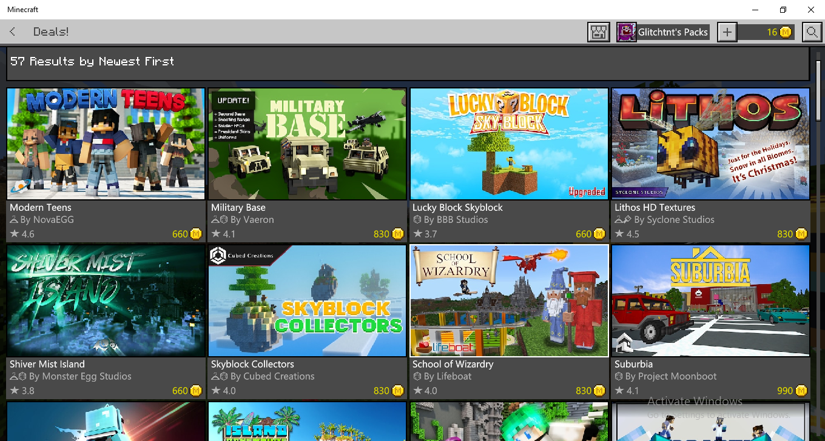Viewport: 825px width, 441px height.
Task: Add more Minecoins with plus button
Action: [x=727, y=32]
